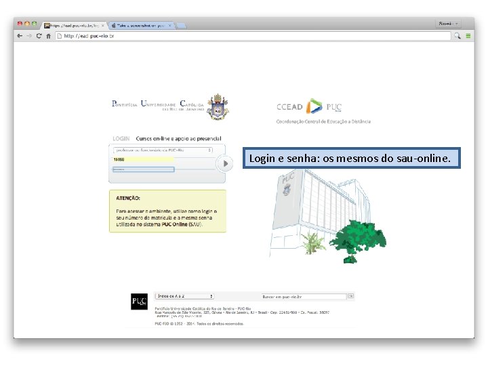Open the user profile button in the title bar
Image resolution: width=488 pixels, height=366 pixels.
pyautogui.click(x=448, y=24)
